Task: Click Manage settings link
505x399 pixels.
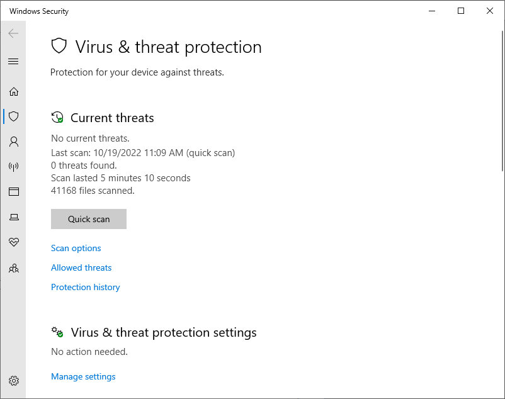Action: 83,376
